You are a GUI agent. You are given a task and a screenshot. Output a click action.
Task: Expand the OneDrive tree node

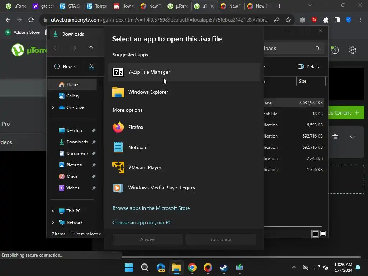point(52,107)
